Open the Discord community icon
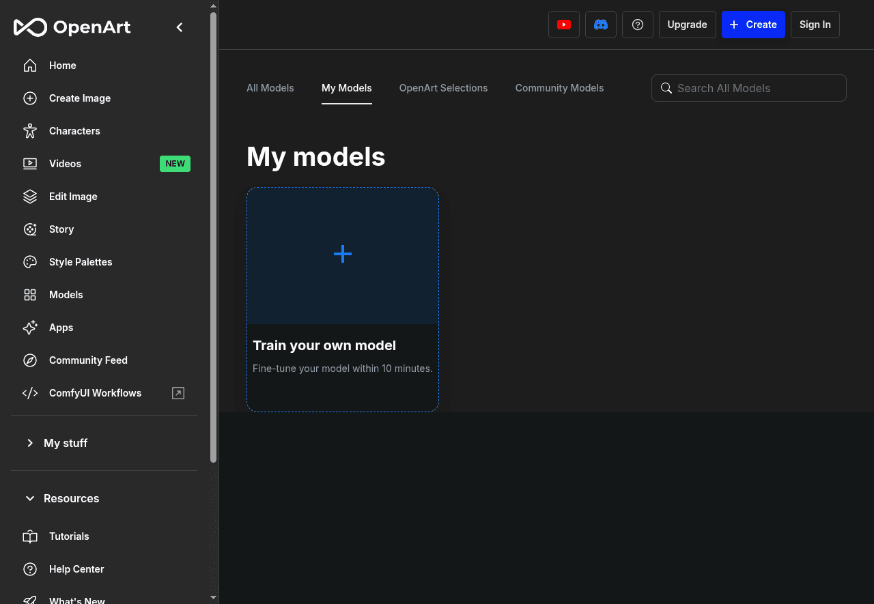Viewport: 874px width, 604px height. pyautogui.click(x=600, y=25)
